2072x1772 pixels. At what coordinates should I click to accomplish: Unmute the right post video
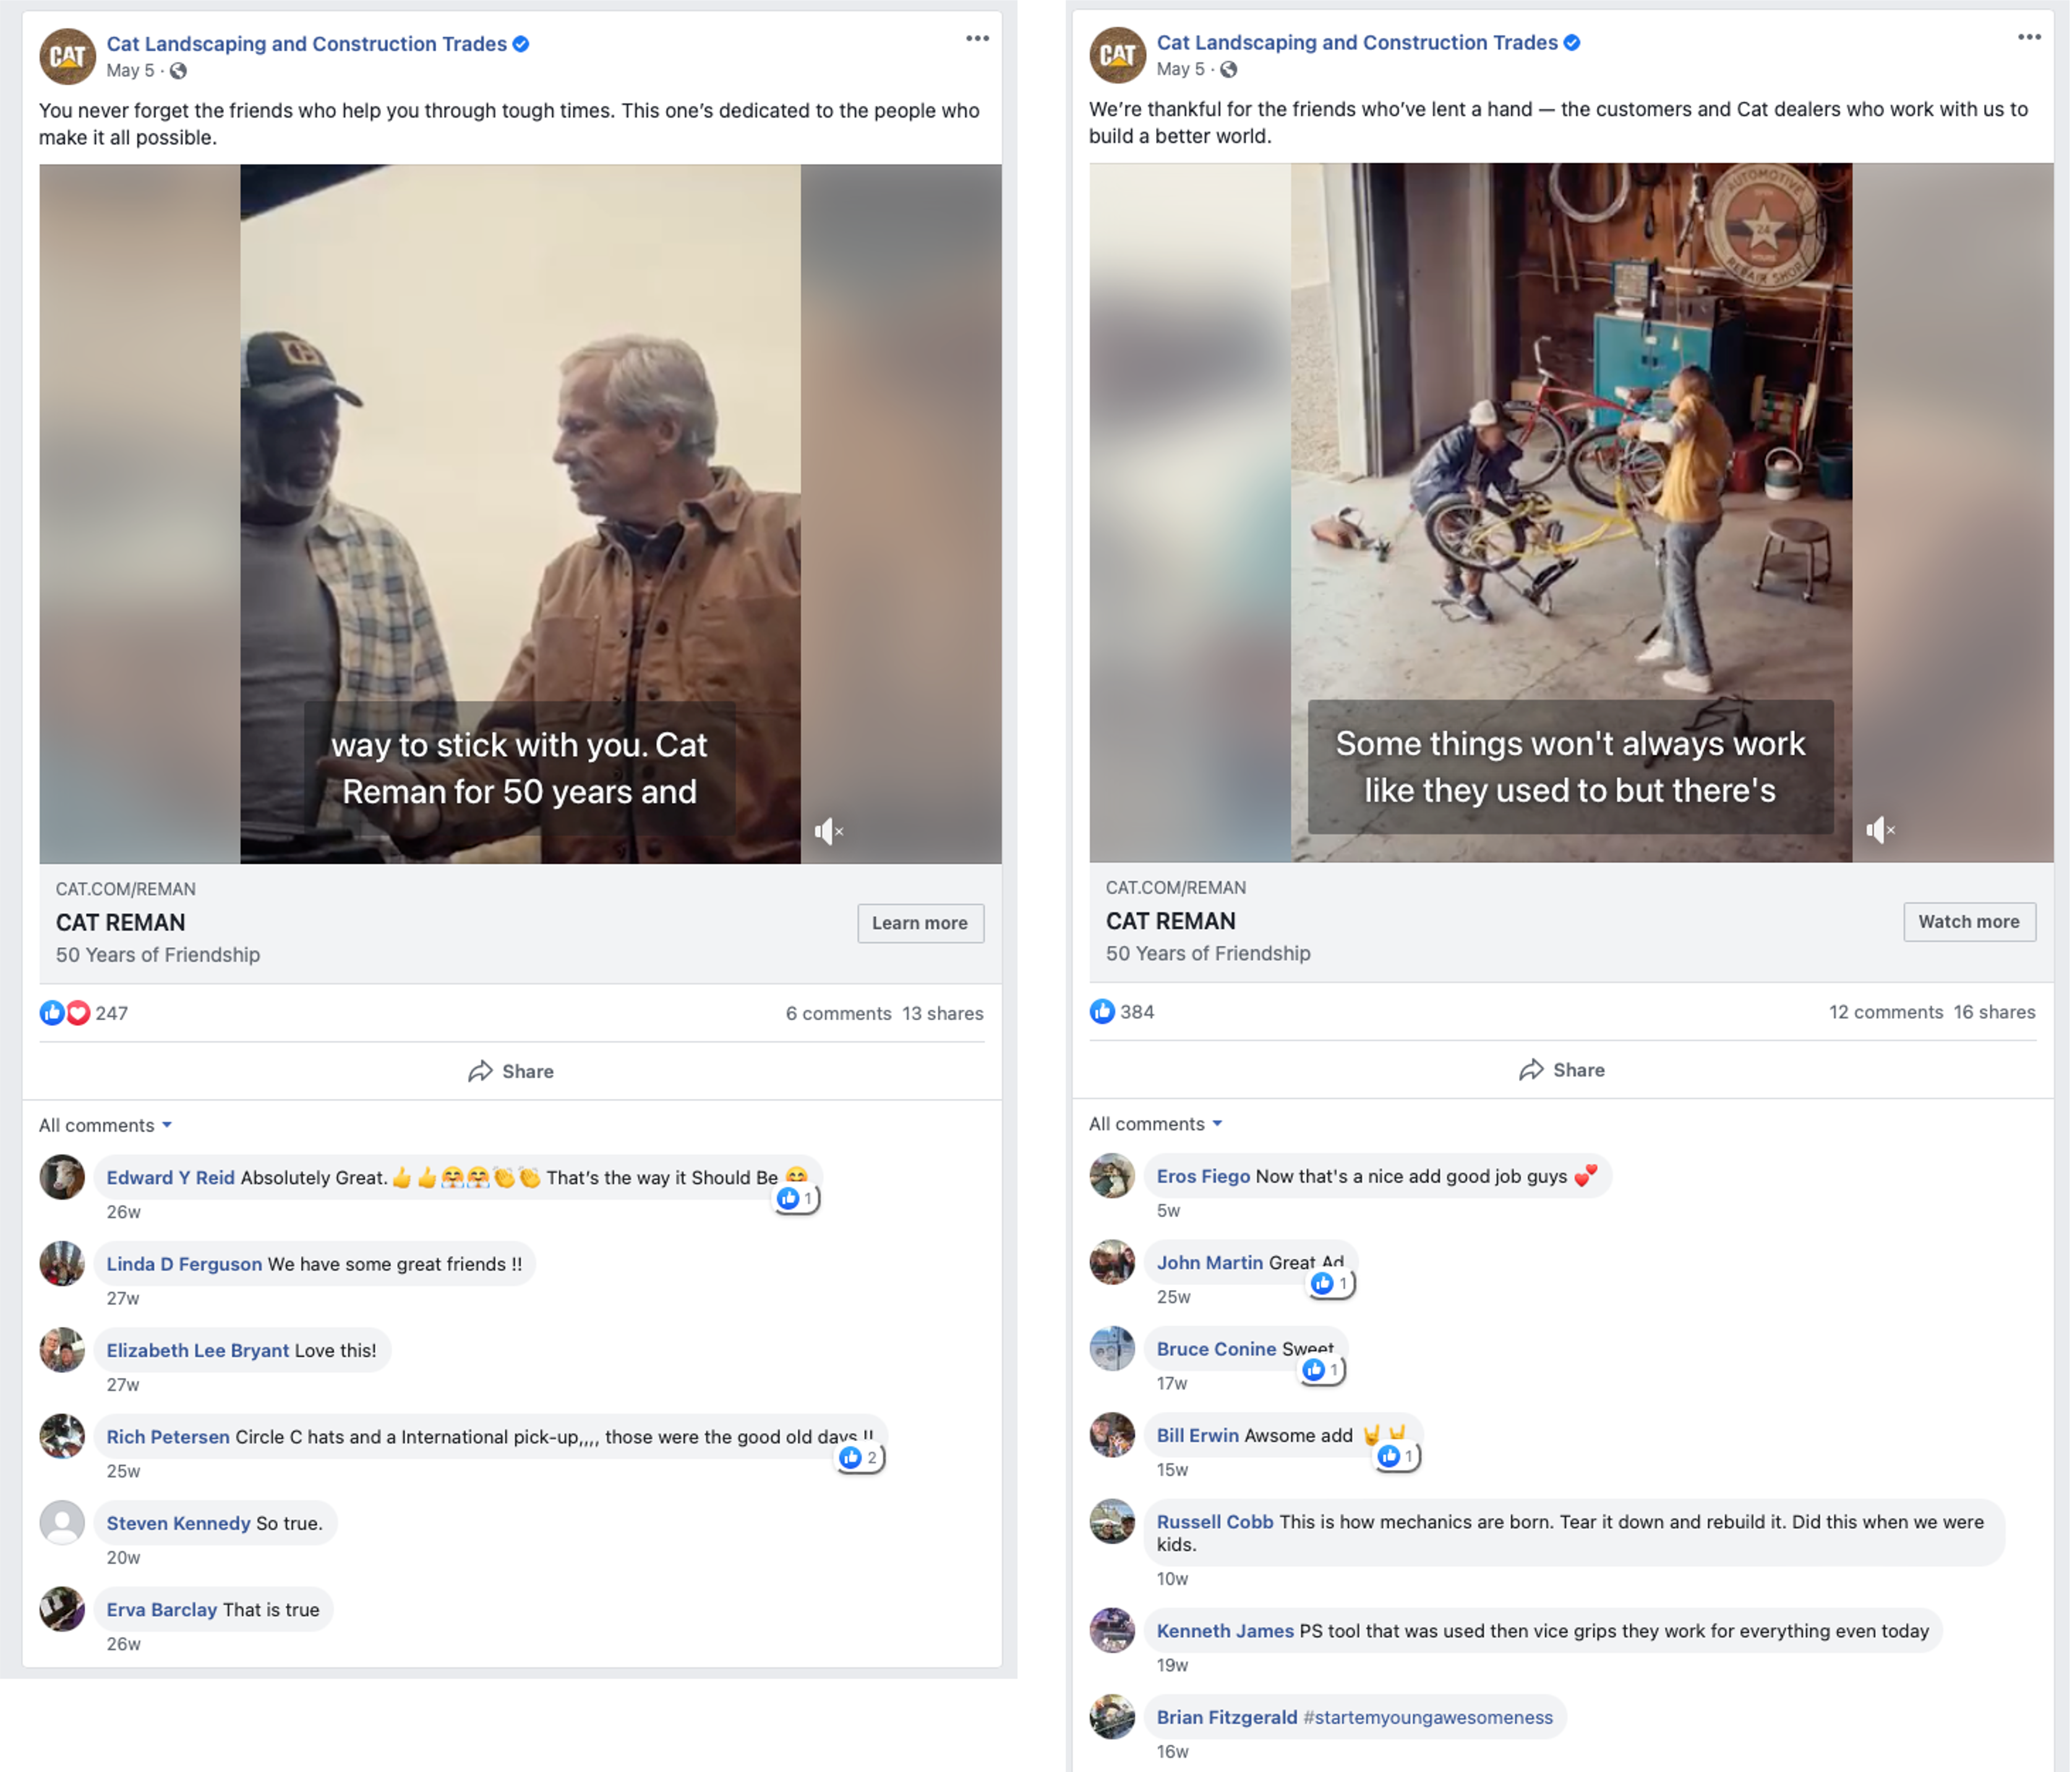click(x=1880, y=830)
